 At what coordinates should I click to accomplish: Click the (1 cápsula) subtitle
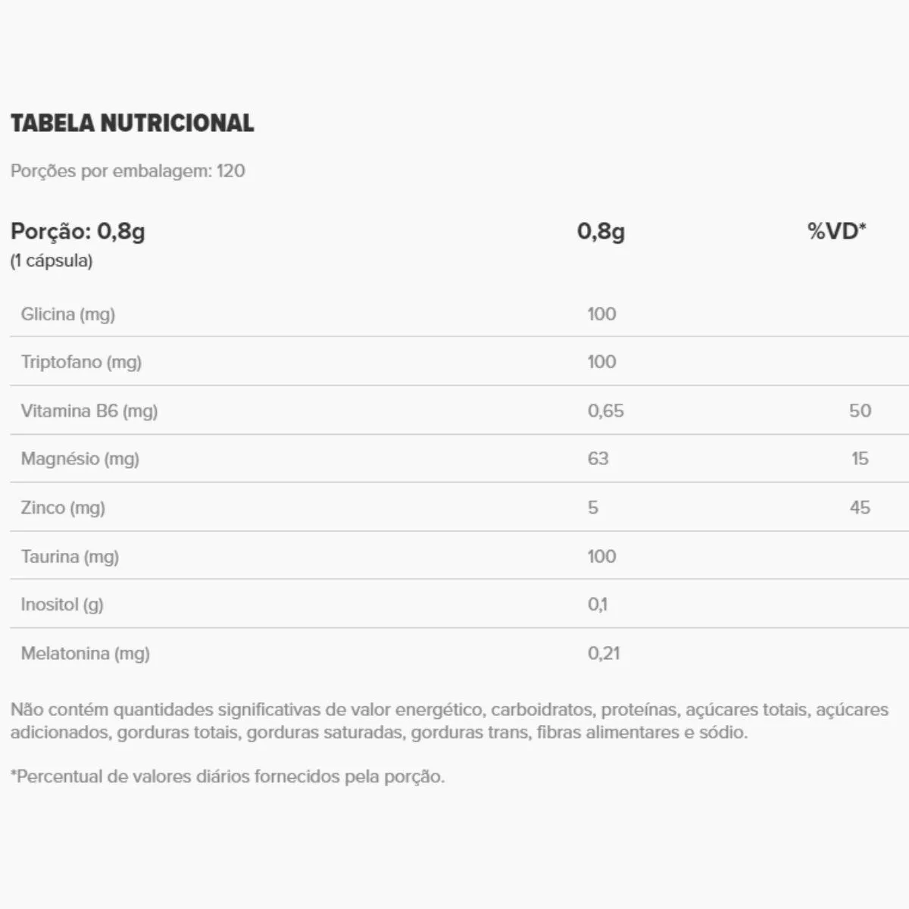(x=52, y=261)
